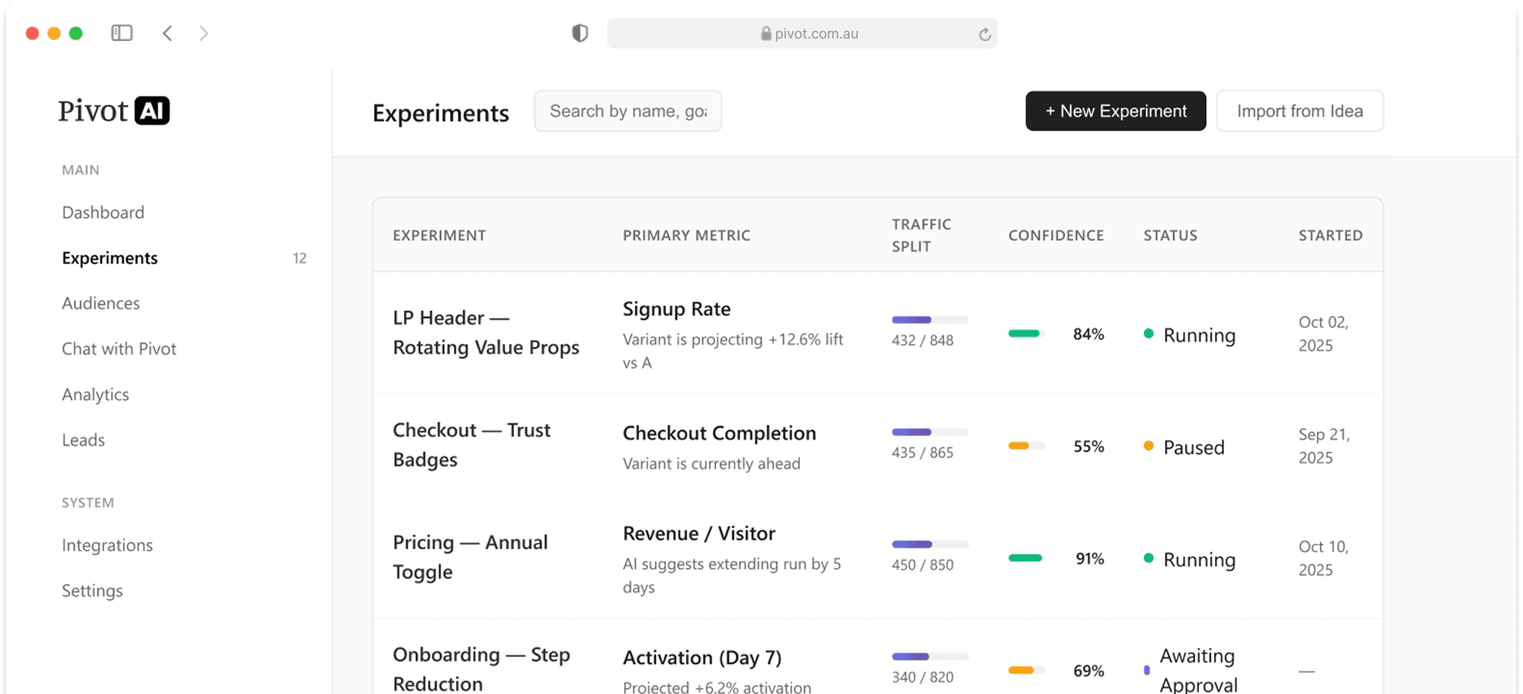The height and width of the screenshot is (694, 1523).
Task: Open Chat with Pivot
Action: 119,349
